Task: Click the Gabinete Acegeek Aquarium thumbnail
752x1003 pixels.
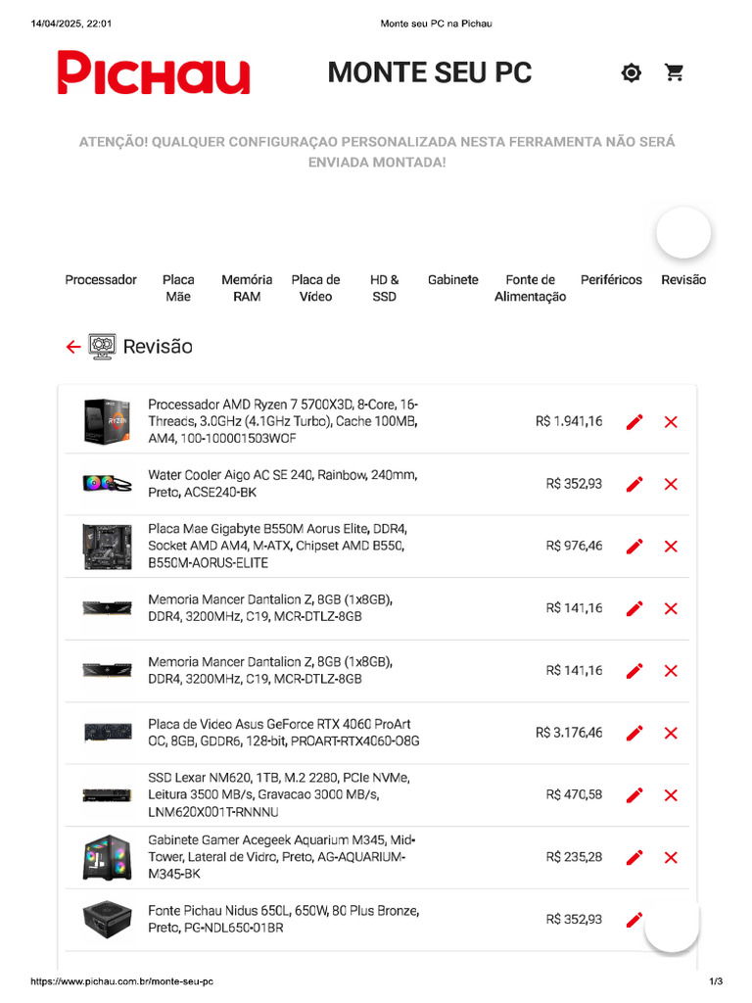Action: click(x=107, y=857)
